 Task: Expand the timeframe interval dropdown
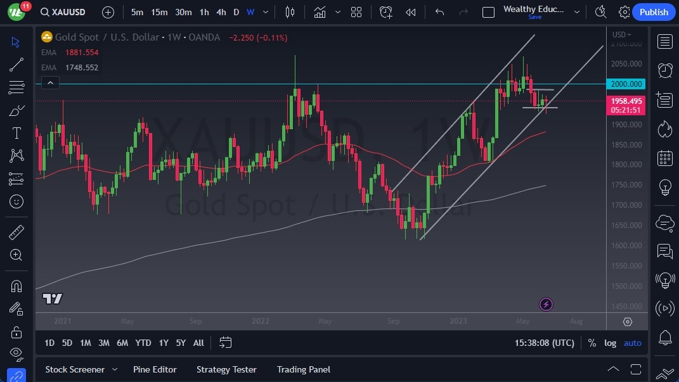(x=266, y=12)
